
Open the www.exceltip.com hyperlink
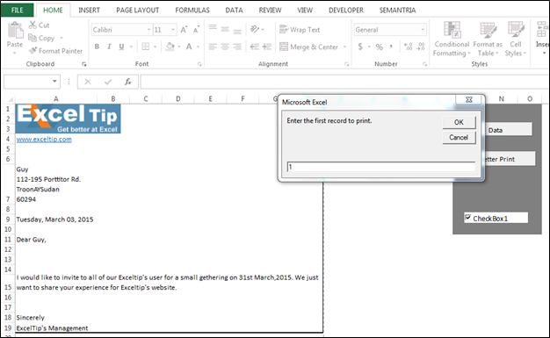pos(44,140)
